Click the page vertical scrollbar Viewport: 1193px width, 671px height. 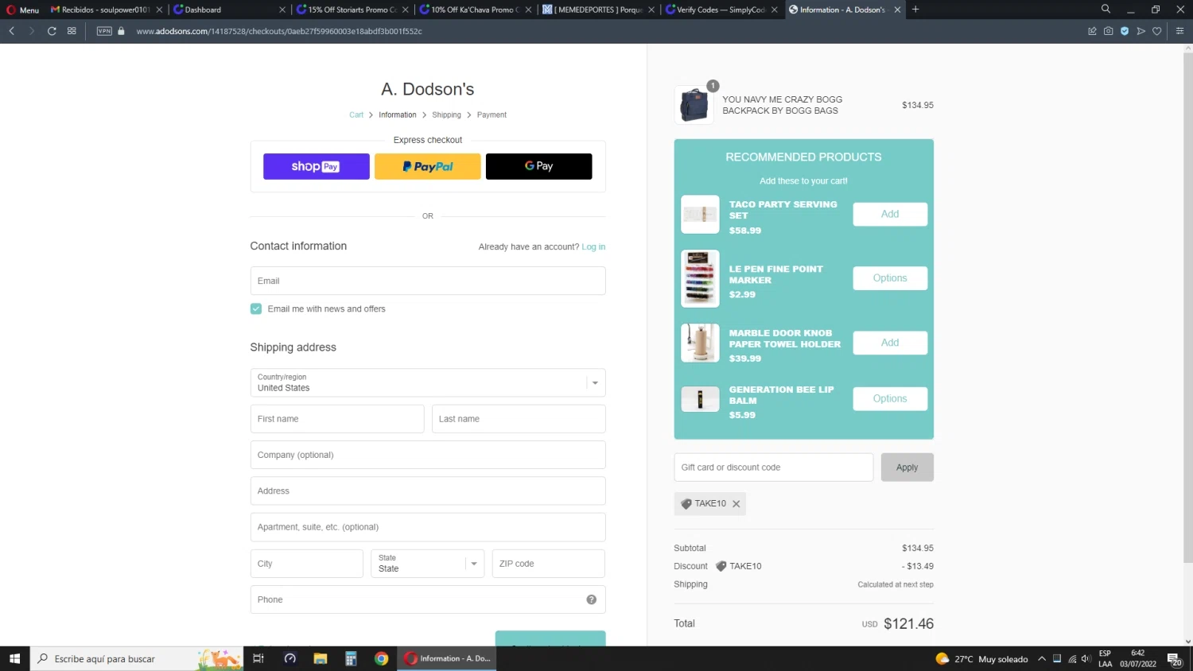(x=1187, y=310)
